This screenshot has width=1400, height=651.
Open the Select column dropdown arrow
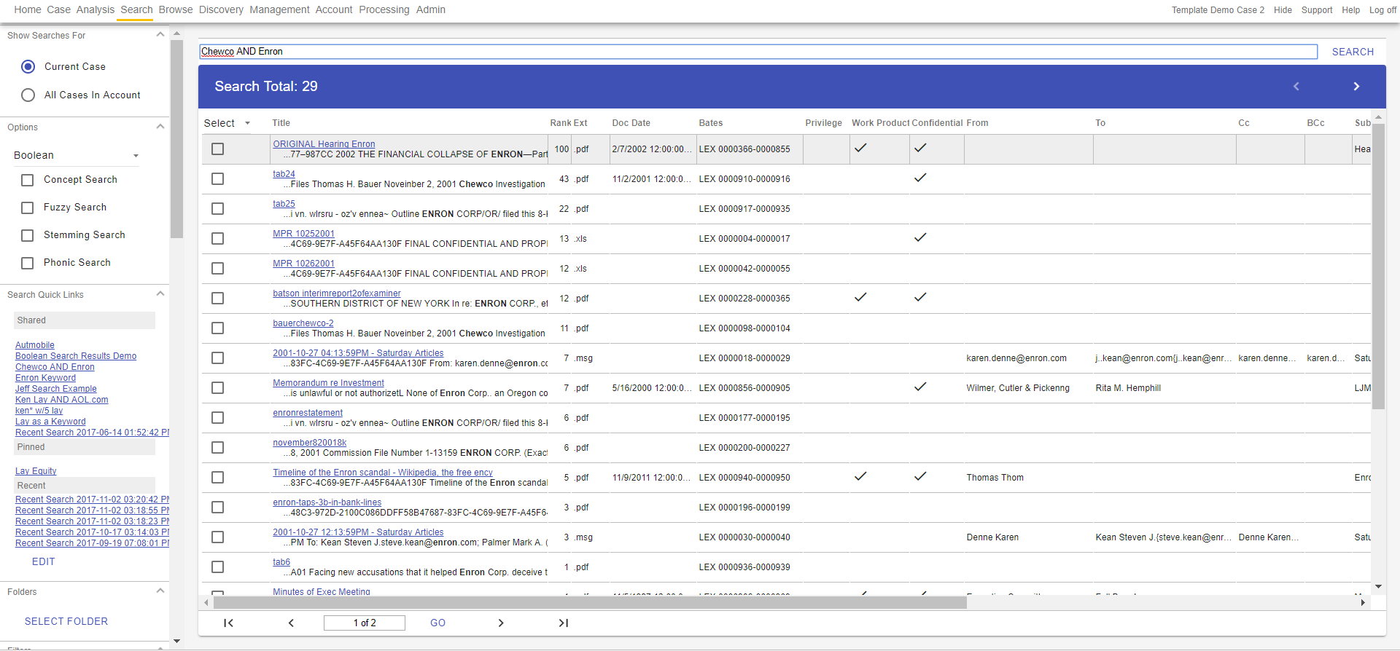click(x=247, y=123)
